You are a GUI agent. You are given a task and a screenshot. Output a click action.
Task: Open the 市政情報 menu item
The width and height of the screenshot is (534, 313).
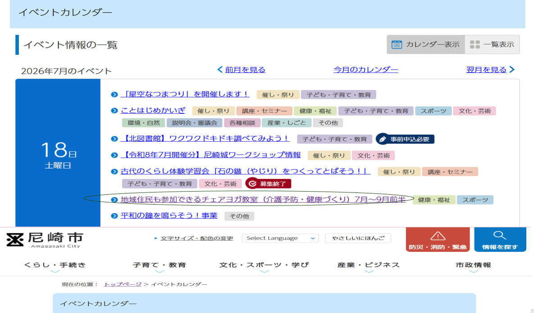[x=473, y=265]
